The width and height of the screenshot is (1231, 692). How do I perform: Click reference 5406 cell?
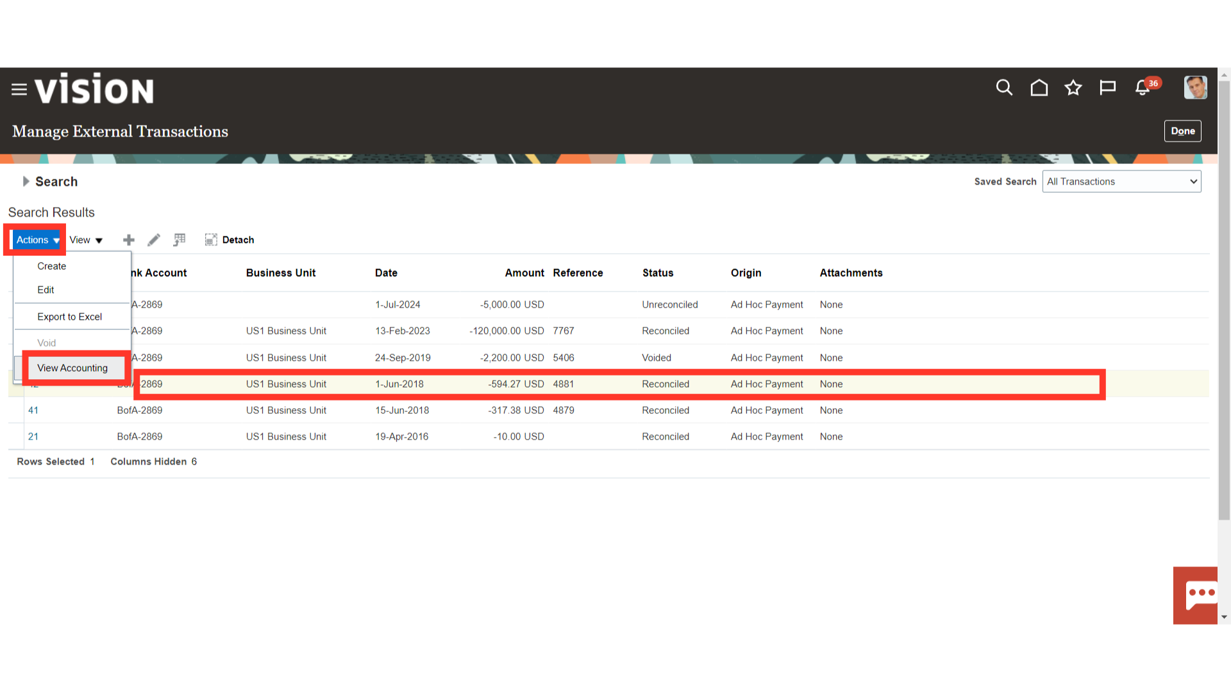(563, 358)
